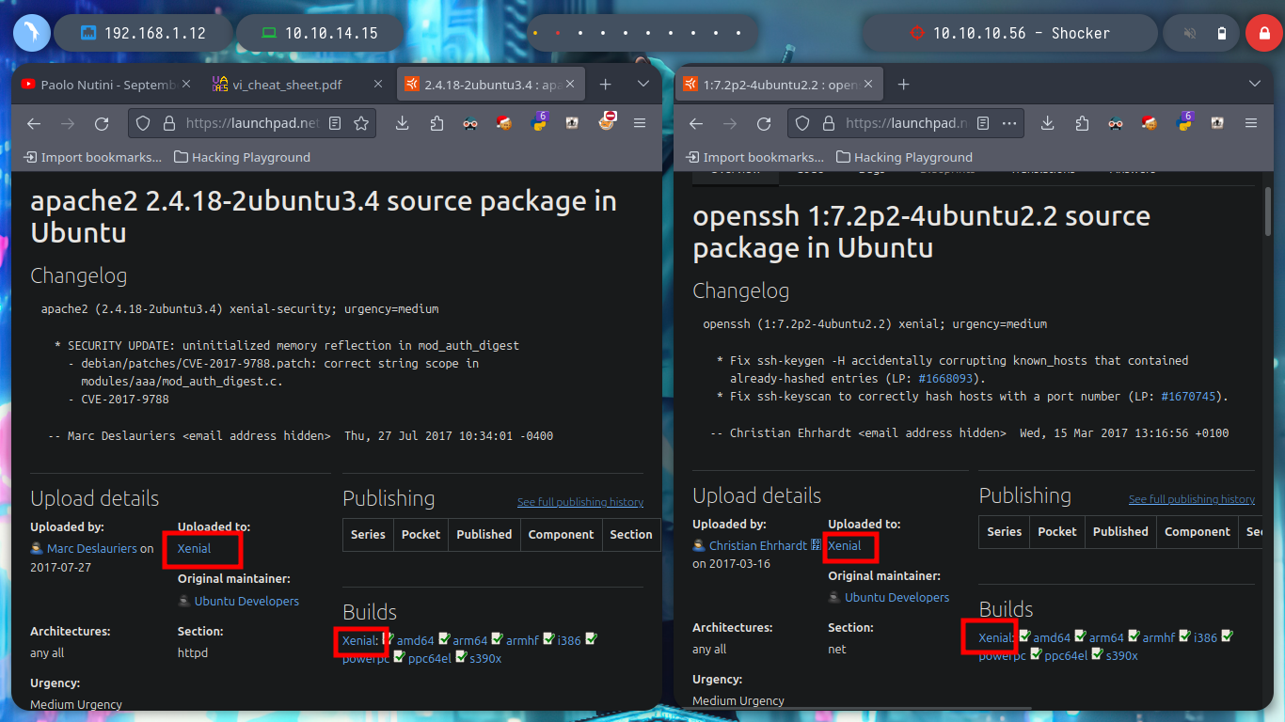Open page actions three-dots in openssh address bar
Screen dimensions: 1285x722
1009,123
